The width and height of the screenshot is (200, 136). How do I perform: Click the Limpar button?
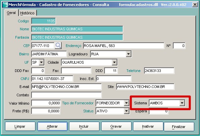click(x=20, y=126)
